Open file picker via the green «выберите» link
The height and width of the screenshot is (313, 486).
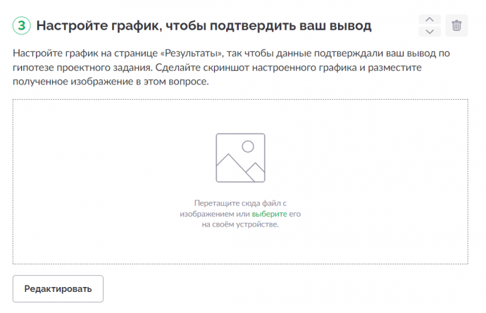269,214
